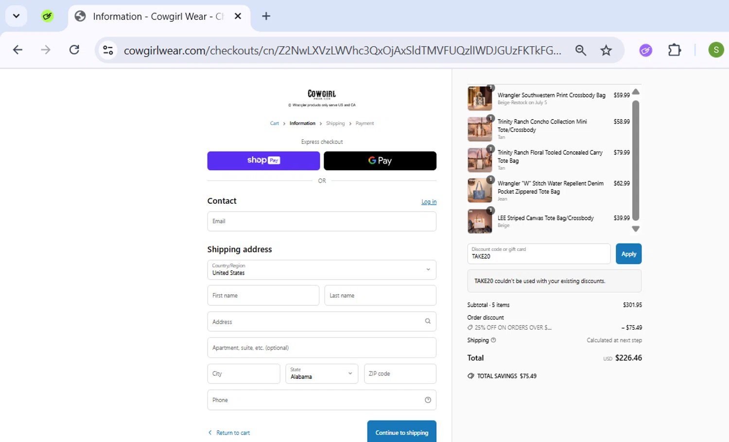729x442 pixels.
Task: Focus the Email field
Action: [322, 221]
